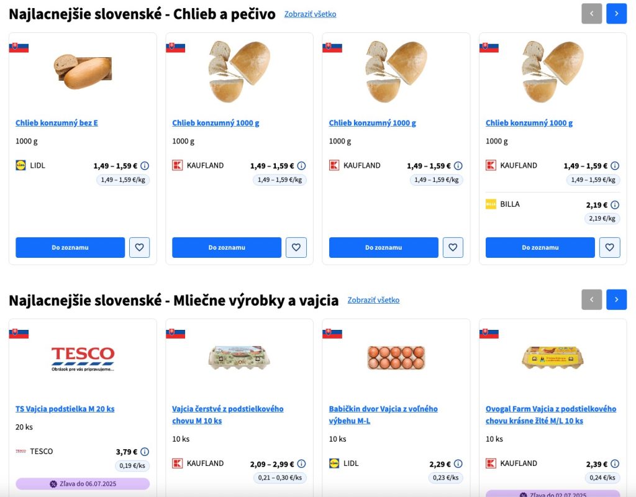Open Zobraziť všetko for Mliečne výrobky a vajcia
The width and height of the screenshot is (636, 497).
pyautogui.click(x=373, y=300)
